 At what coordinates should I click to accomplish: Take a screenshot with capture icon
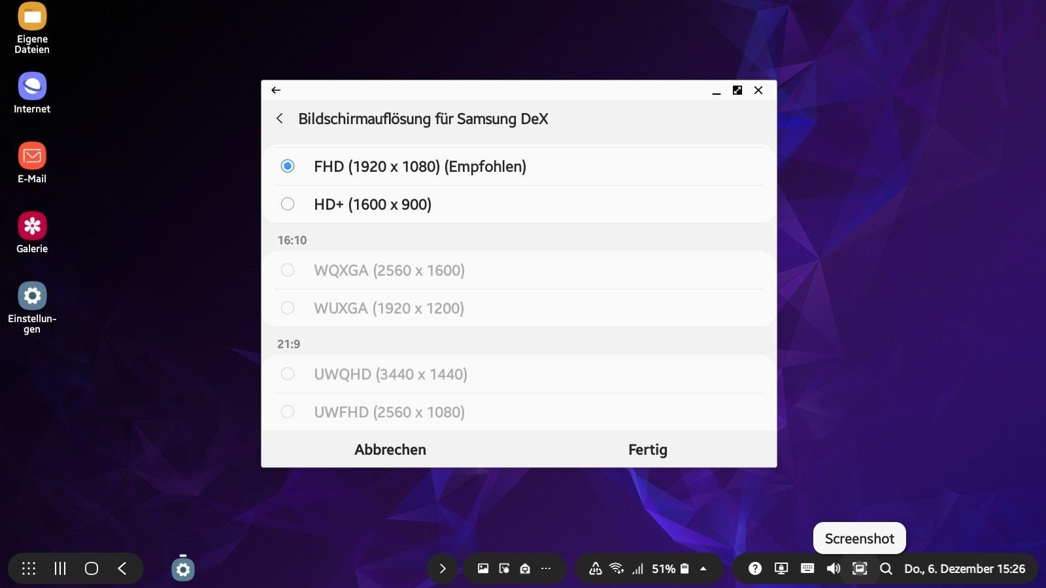click(x=860, y=568)
